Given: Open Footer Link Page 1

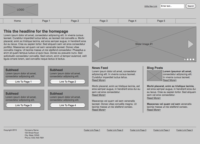Looking at the screenshot, I should tap(92, 130).
